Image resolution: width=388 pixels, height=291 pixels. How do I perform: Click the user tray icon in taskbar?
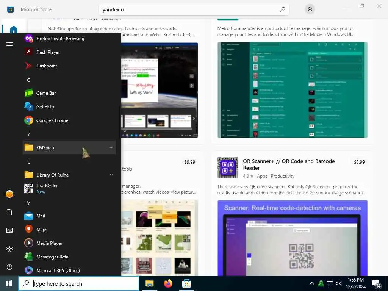tap(321, 283)
